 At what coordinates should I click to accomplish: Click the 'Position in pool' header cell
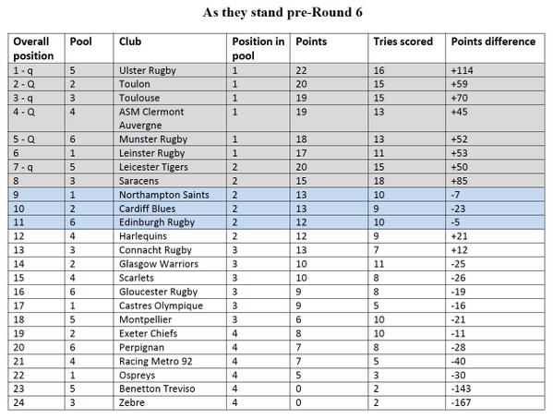[x=258, y=49]
